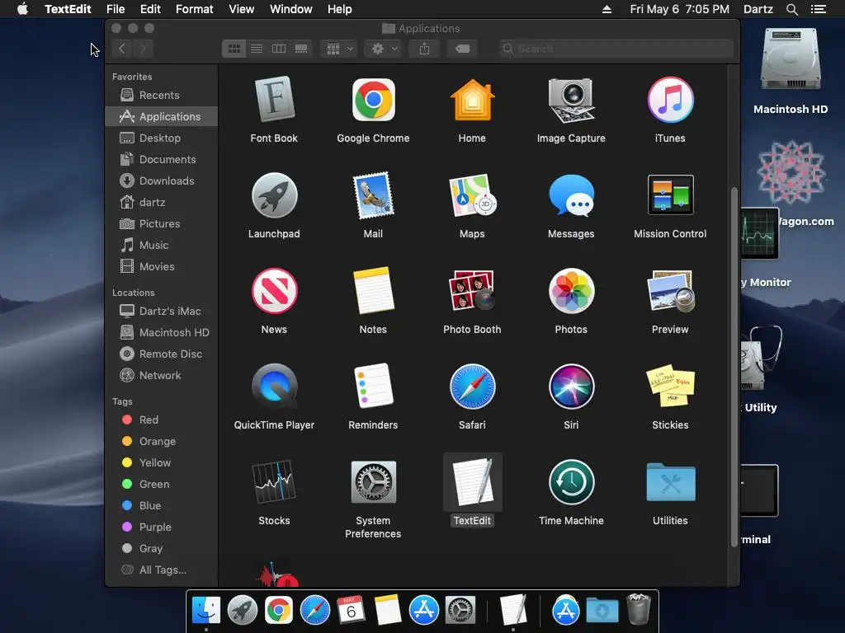Open the Help menu

[x=339, y=9]
